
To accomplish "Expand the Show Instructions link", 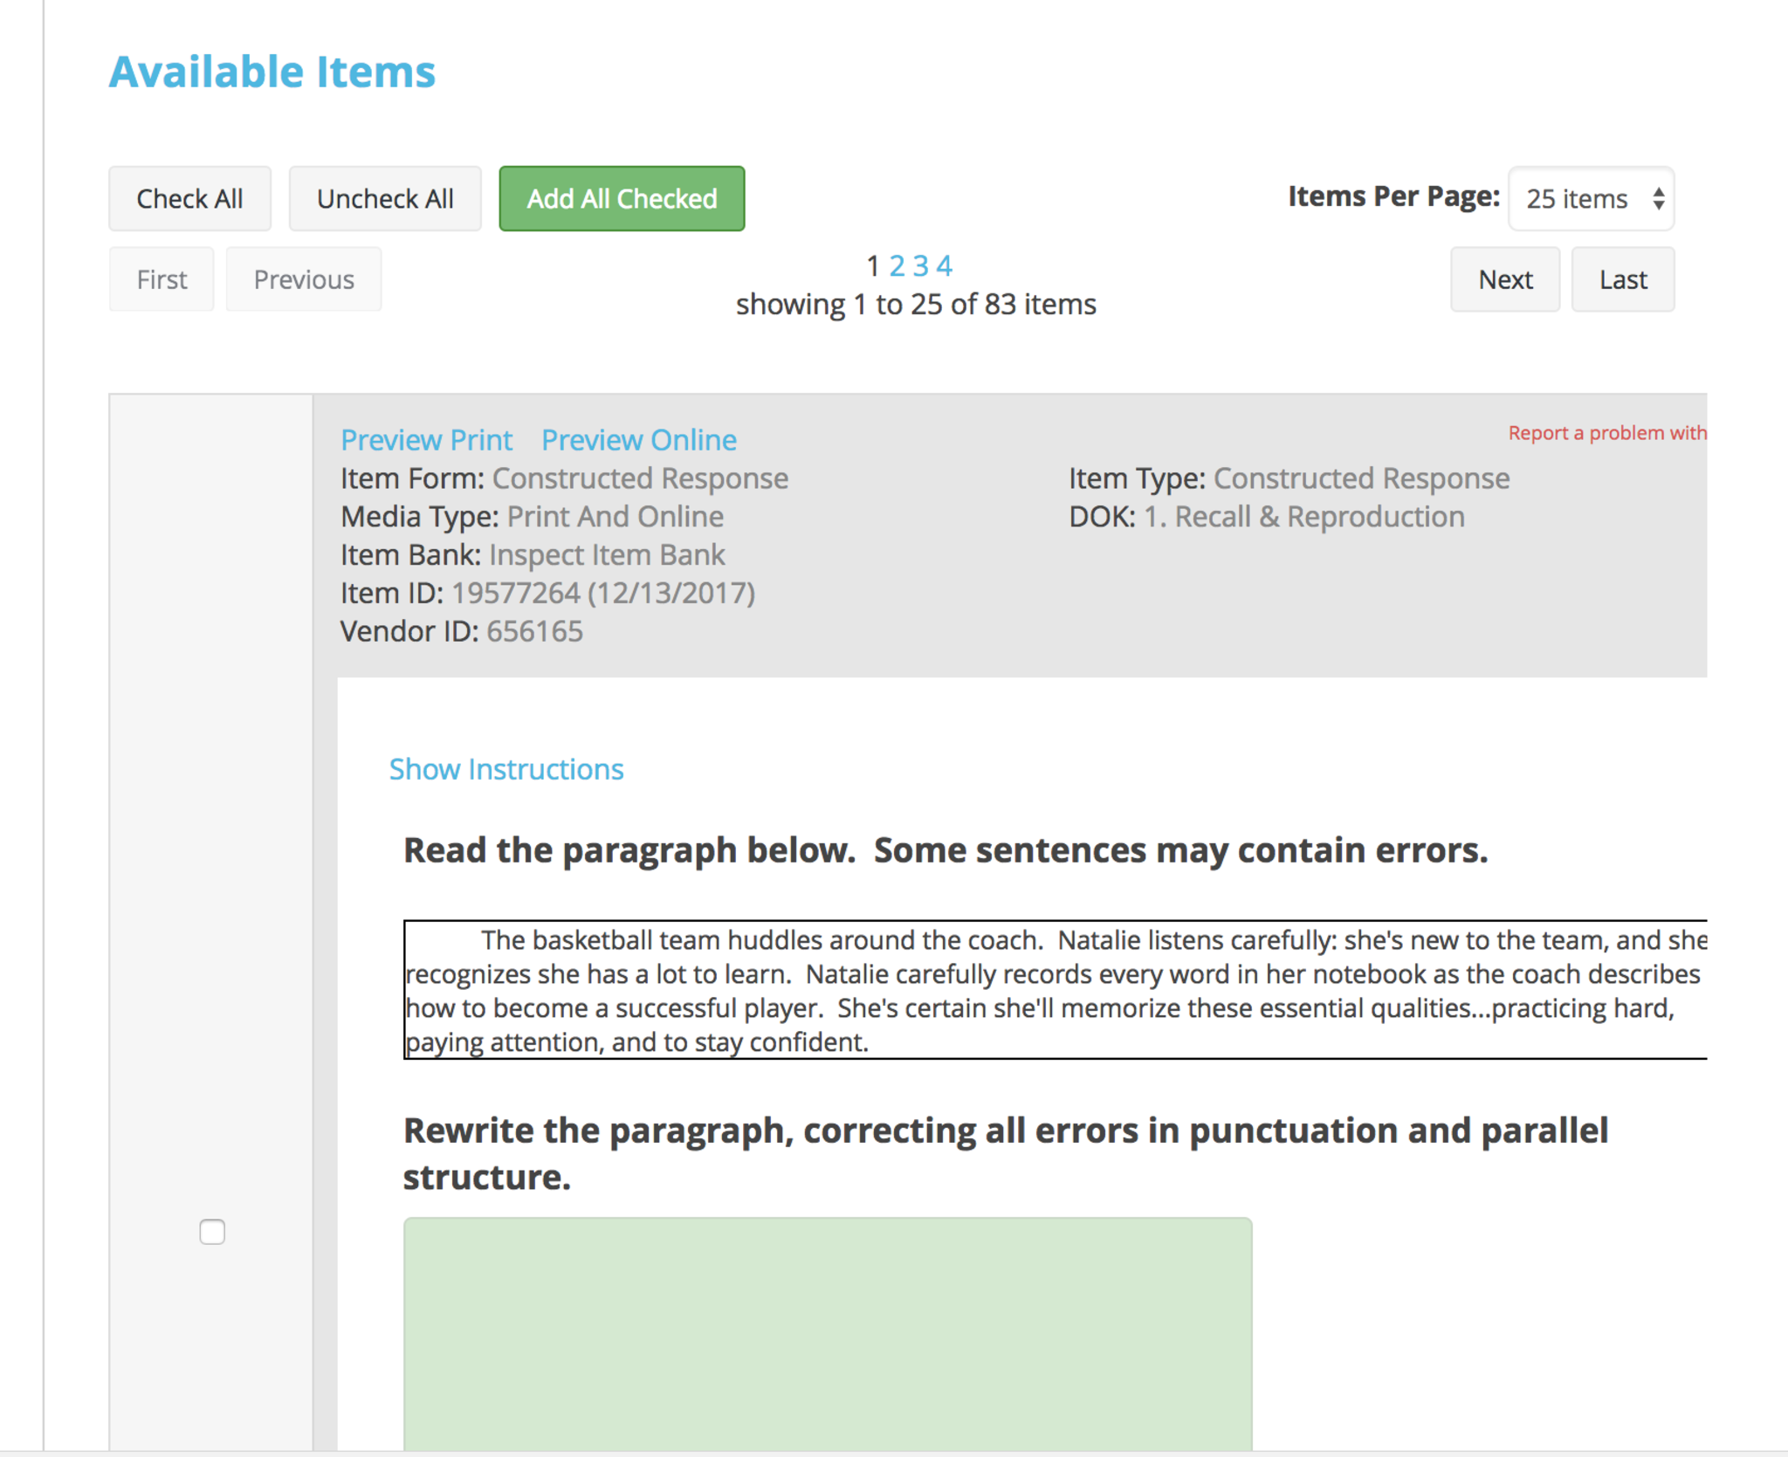I will (505, 769).
